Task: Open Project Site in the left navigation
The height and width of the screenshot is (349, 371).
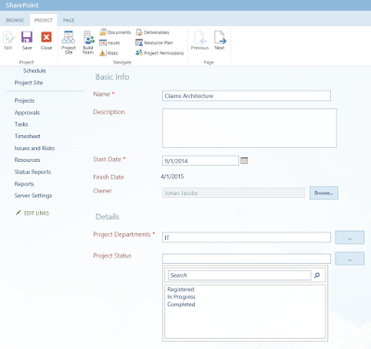Action: point(29,82)
